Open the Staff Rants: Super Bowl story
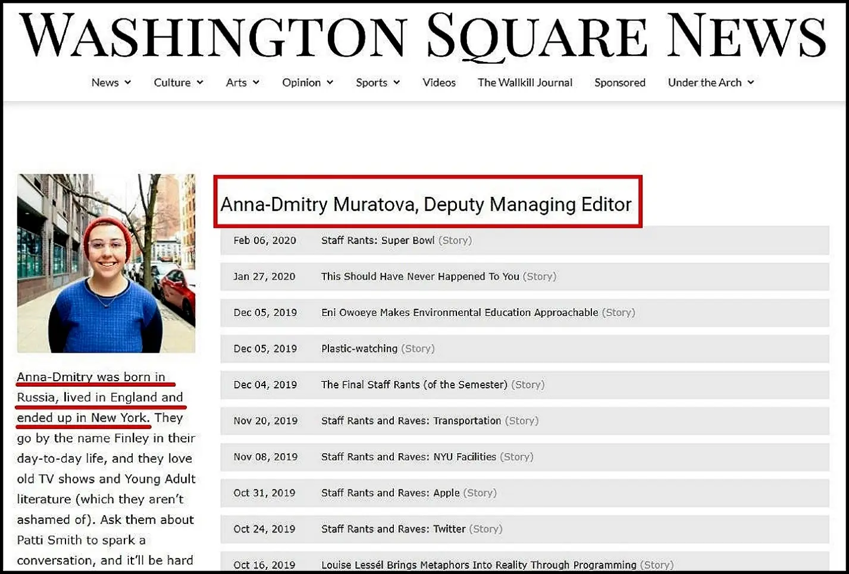The height and width of the screenshot is (574, 849). pos(378,240)
